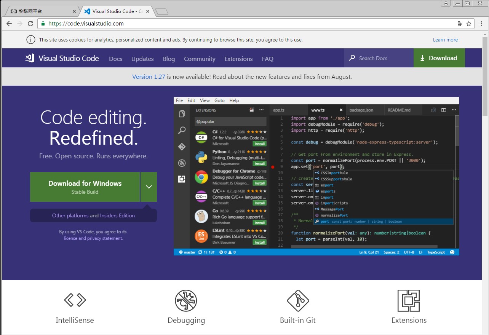Screen dimensions: 489x335
Task: Open the license and privacy statement link
Action: tap(93, 238)
